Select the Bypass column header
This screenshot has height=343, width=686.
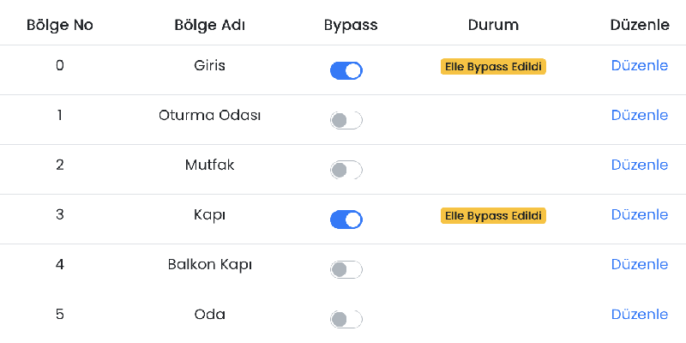[x=350, y=25]
